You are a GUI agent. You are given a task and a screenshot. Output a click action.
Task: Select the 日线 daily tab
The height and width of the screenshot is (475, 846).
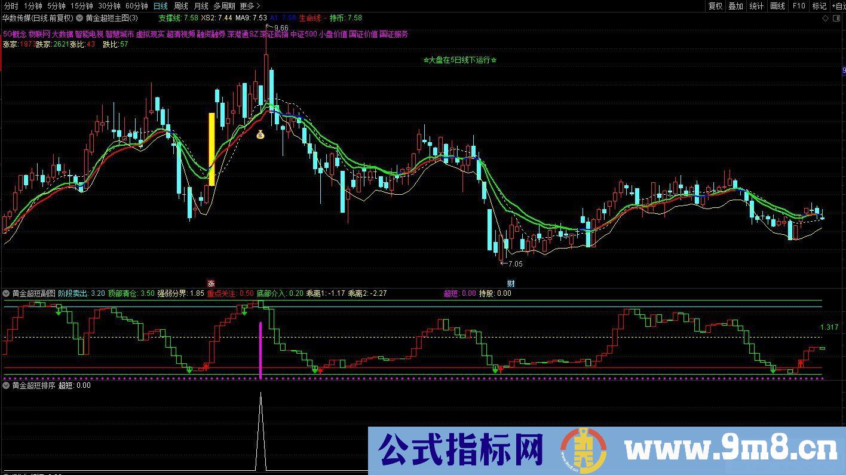(161, 6)
